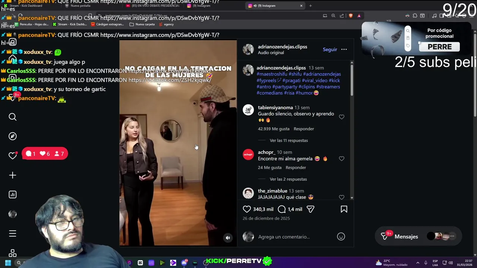The width and height of the screenshot is (477, 268).
Task: Like the post with the heart icon
Action: (247, 209)
